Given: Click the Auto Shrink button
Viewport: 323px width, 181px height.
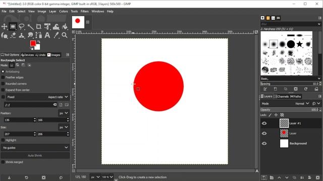Looking at the screenshot, I should (x=35, y=155).
